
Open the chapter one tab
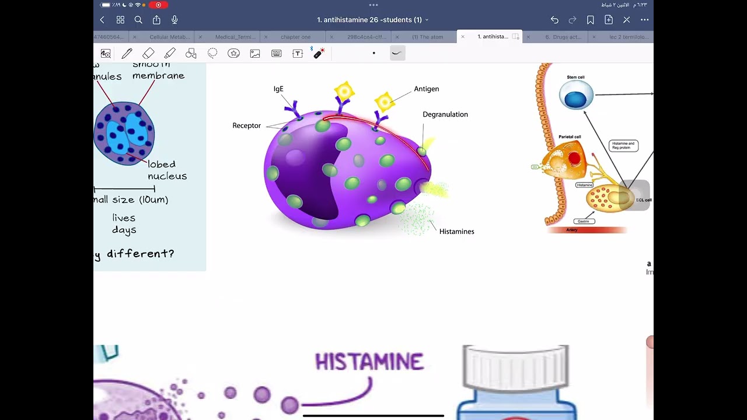point(295,37)
